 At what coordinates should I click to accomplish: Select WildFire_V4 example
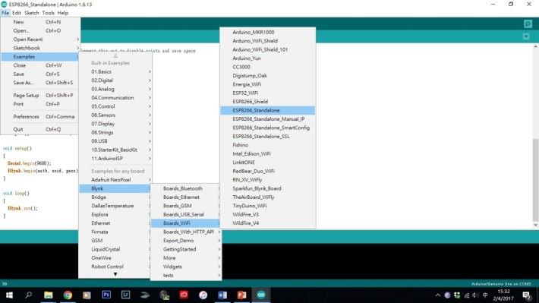tap(267, 223)
